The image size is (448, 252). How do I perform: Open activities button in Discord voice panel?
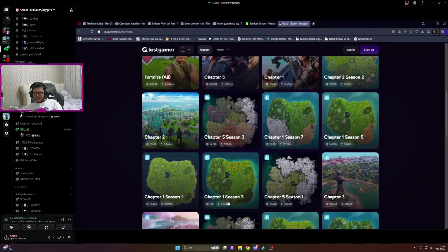click(46, 227)
